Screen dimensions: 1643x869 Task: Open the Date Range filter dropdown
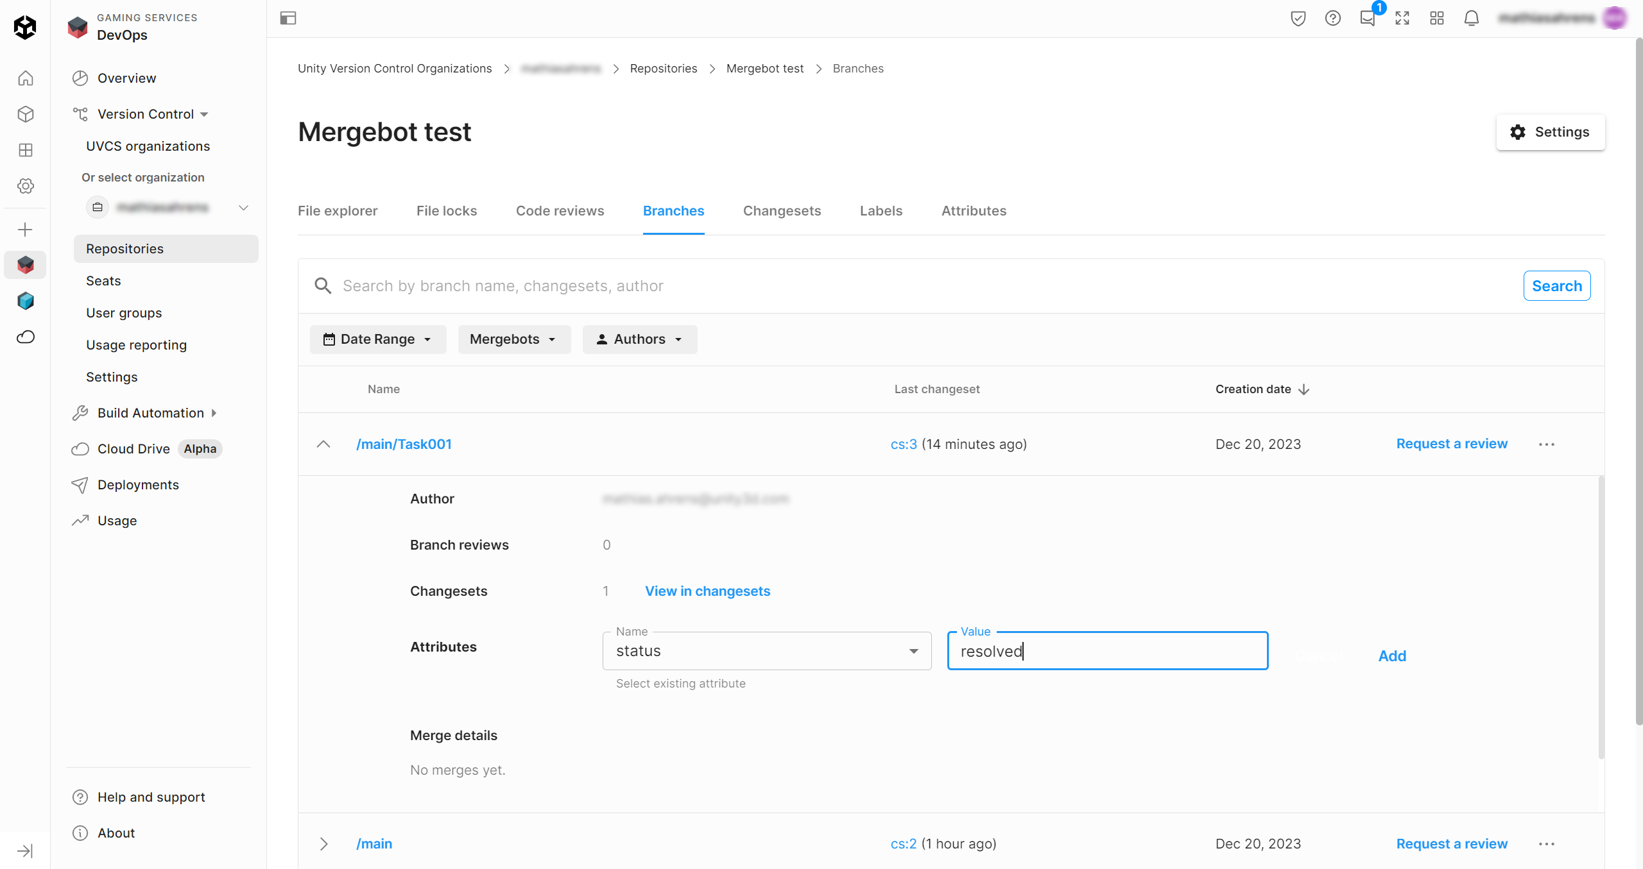coord(377,339)
